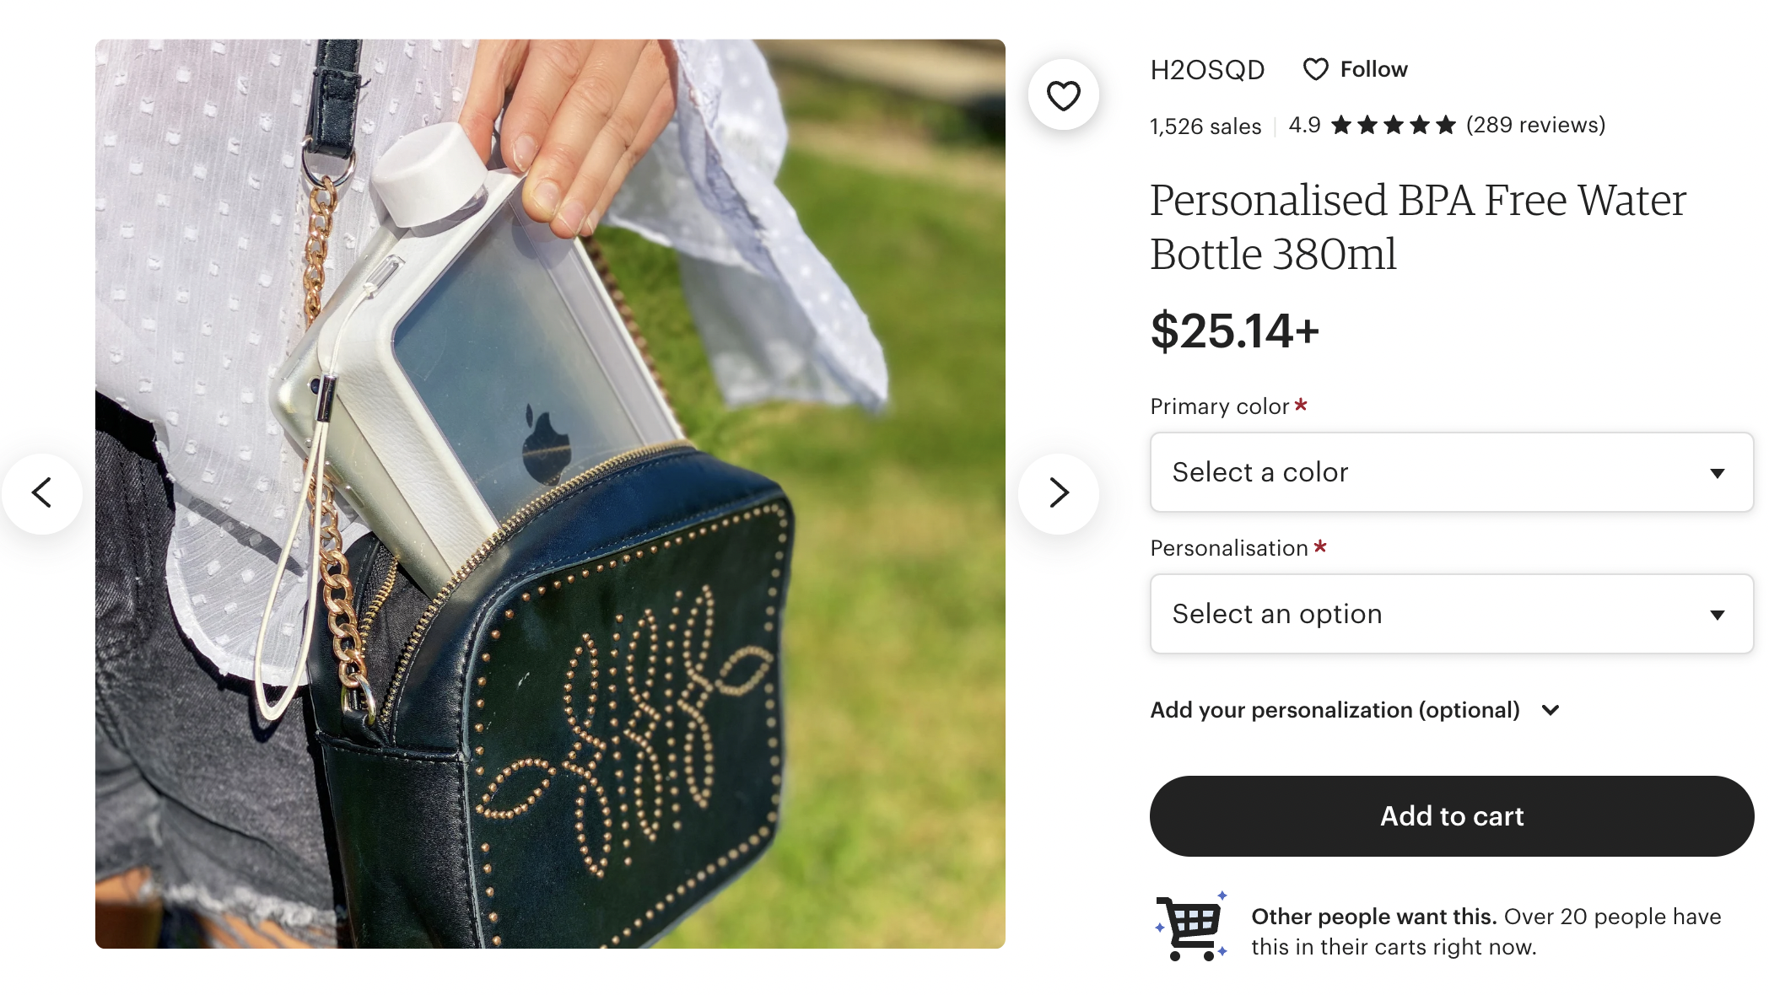Screen dimensions: 1769x995
Task: Add the water bottle to cart
Action: coord(1451,816)
